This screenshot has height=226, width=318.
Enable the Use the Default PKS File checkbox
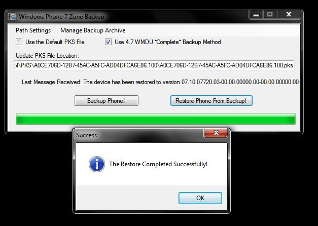[x=19, y=42]
